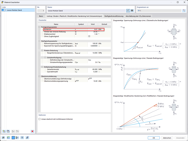Image resolution: width=188 pixels, height=141 pixels.
Task: Click the Abbrechen button
Action: coord(167,138)
